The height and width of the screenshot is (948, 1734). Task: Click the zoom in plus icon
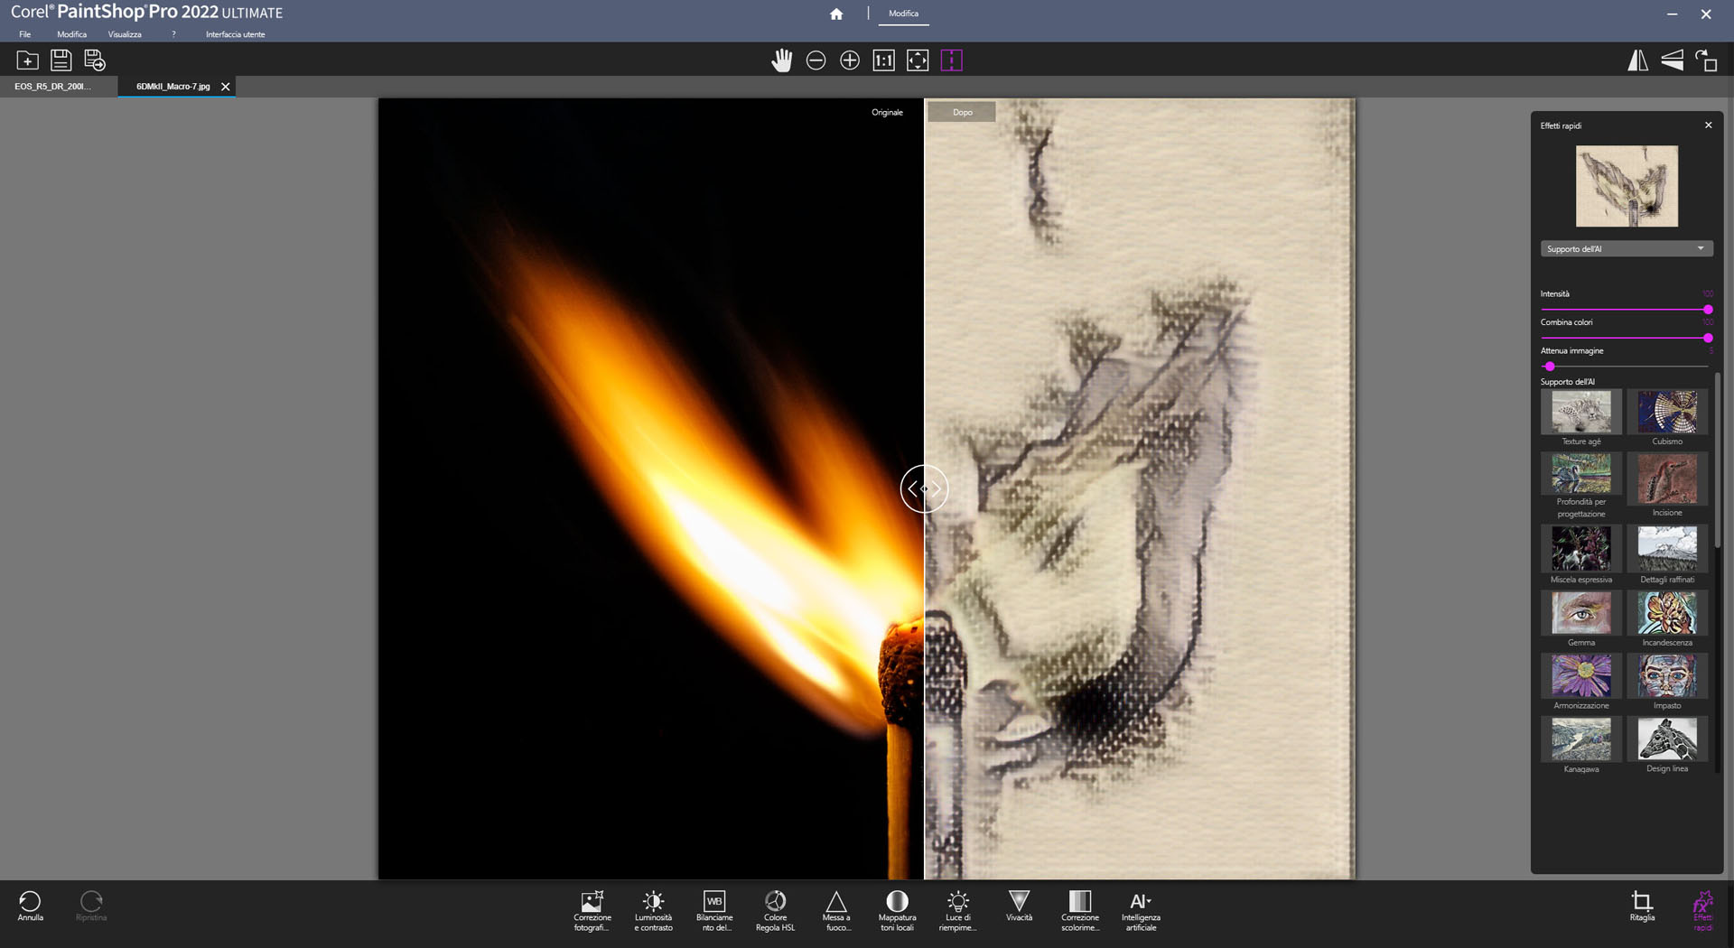pyautogui.click(x=849, y=60)
